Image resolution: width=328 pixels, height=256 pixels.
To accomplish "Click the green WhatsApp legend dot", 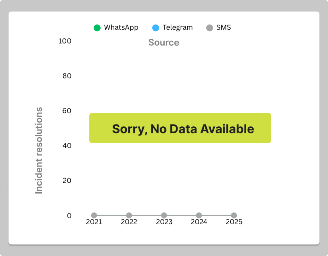I will tap(97, 28).
